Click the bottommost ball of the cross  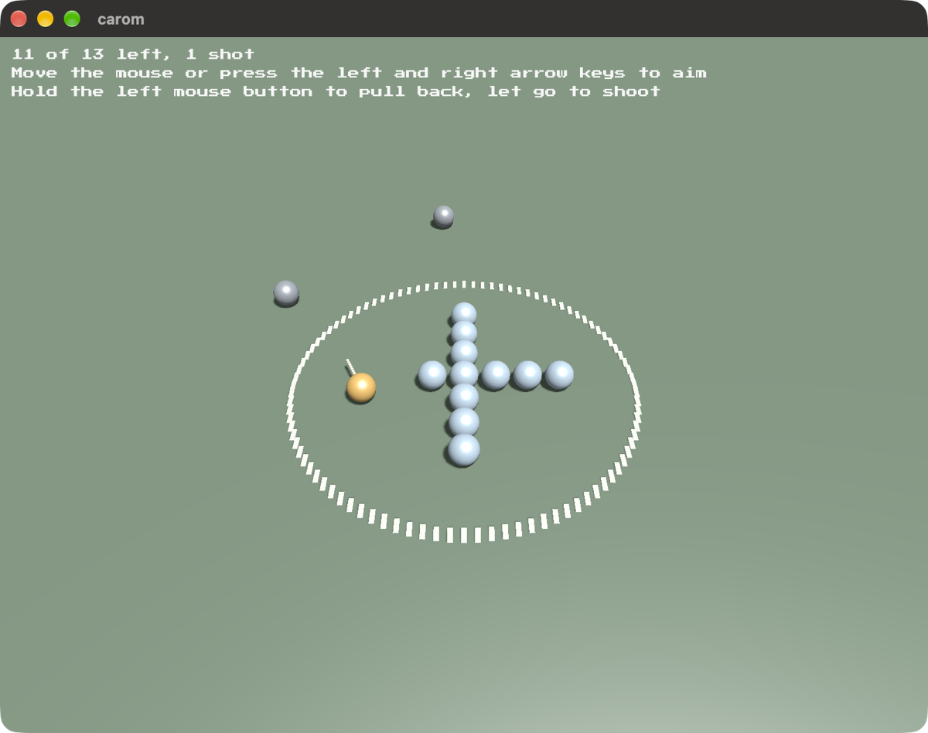[464, 449]
